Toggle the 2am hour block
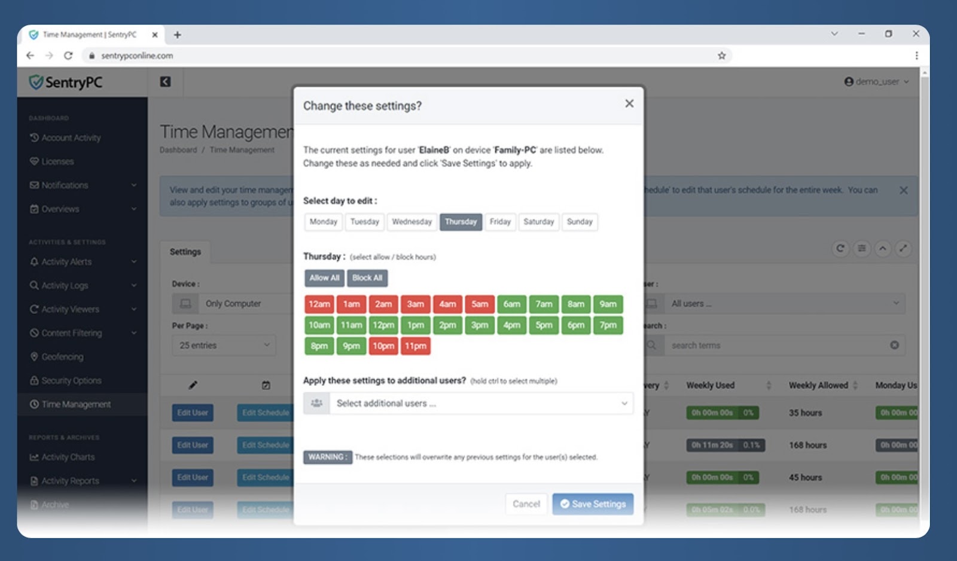957x561 pixels. pos(383,304)
